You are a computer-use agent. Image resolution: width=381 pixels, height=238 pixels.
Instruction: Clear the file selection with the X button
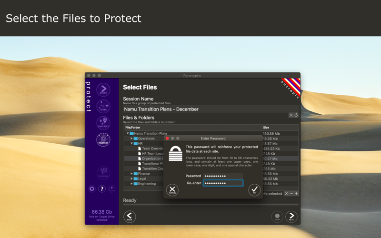tap(286, 194)
